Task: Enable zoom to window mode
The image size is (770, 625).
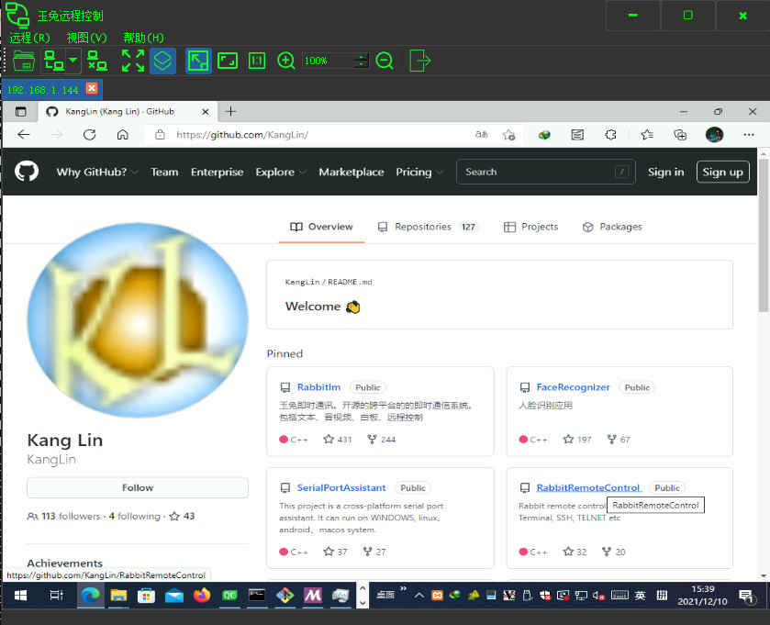Action: click(x=198, y=61)
